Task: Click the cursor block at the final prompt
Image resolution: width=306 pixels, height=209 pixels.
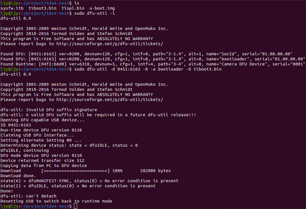Action: (75, 206)
